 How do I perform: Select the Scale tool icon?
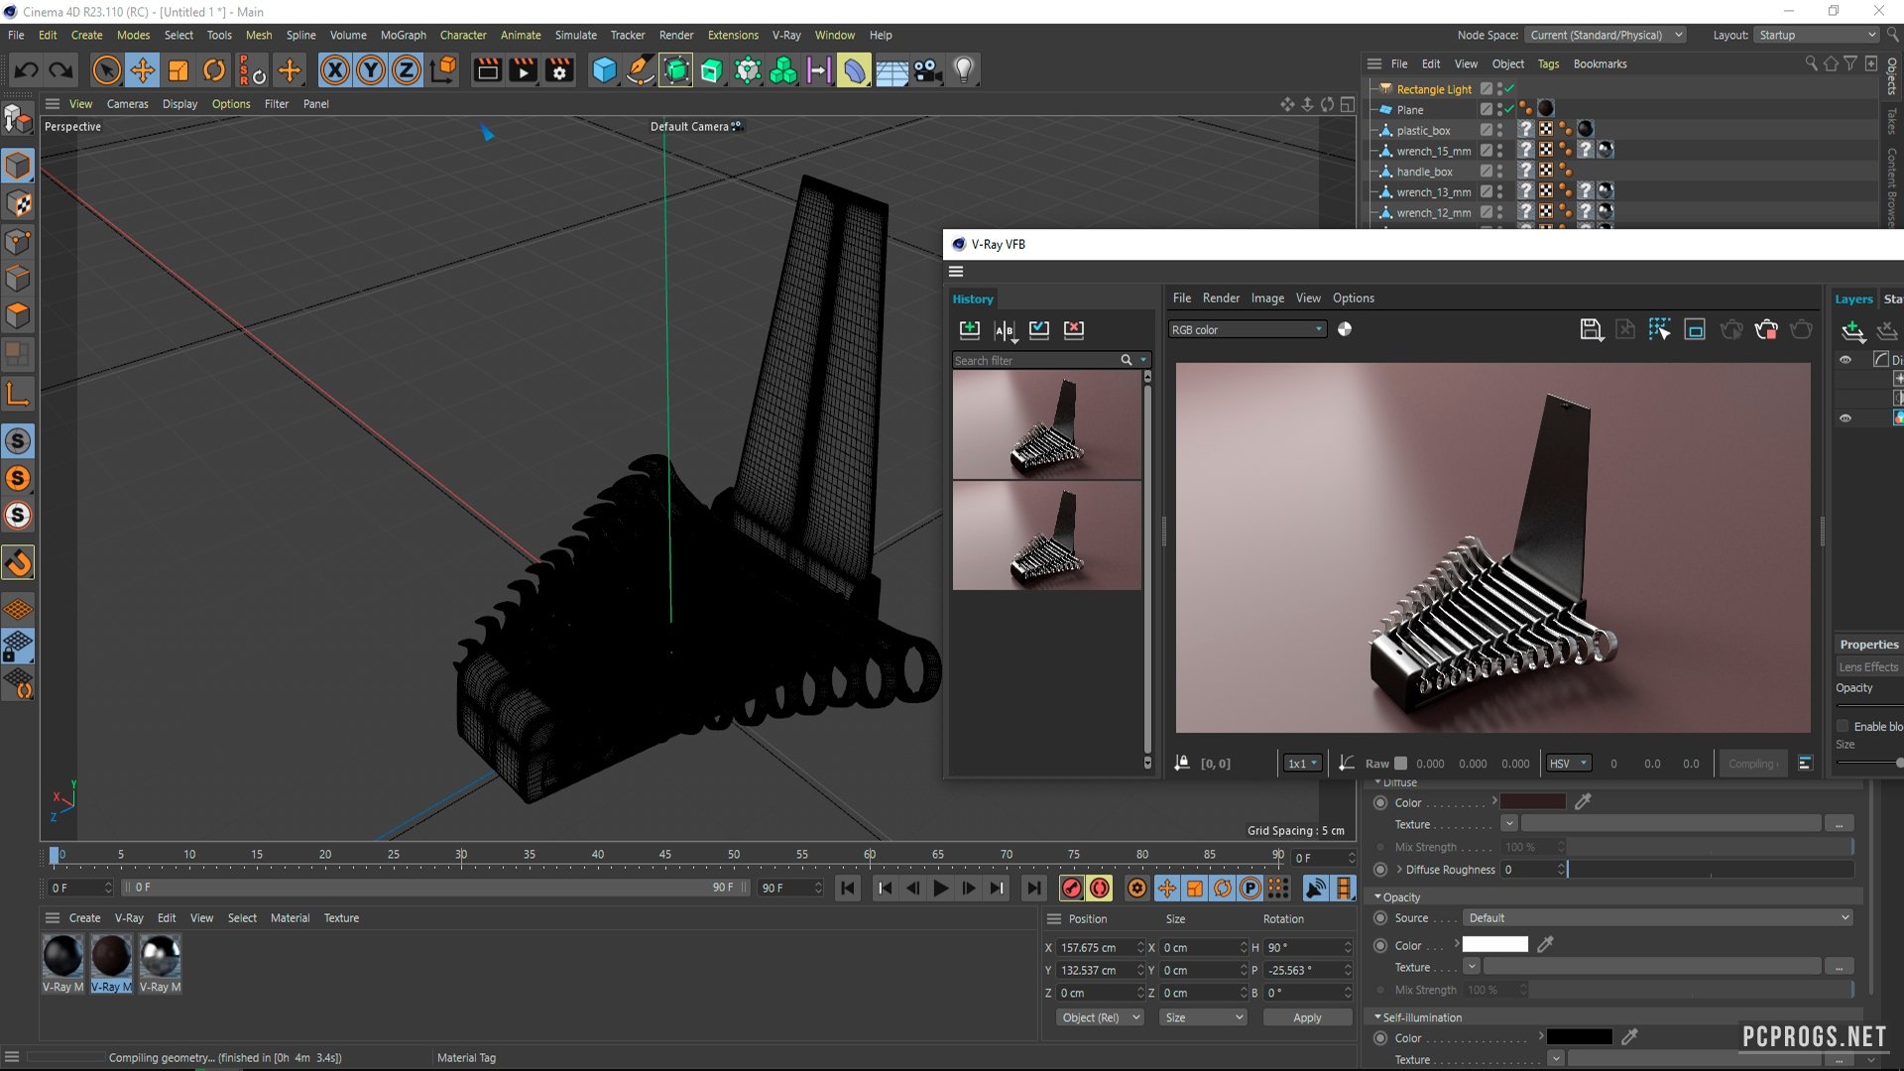coord(178,69)
